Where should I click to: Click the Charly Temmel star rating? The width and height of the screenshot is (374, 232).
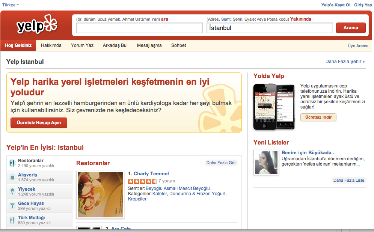click(x=142, y=181)
